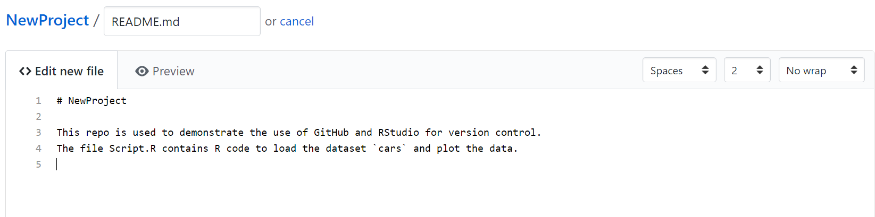The image size is (875, 217).
Task: Open the indent size 2 dropdown
Action: (x=747, y=70)
